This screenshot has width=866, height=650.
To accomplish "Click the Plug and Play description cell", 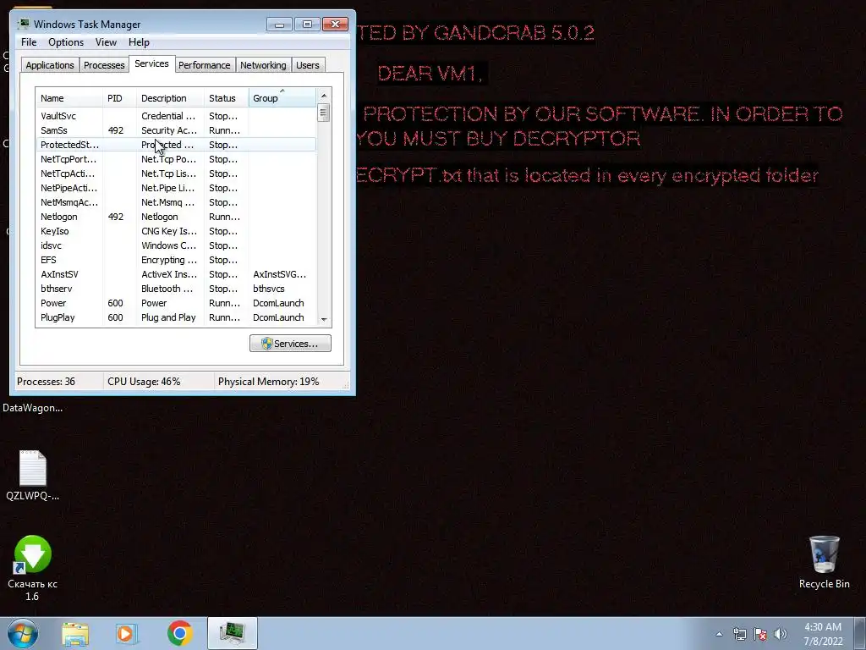I will [168, 317].
